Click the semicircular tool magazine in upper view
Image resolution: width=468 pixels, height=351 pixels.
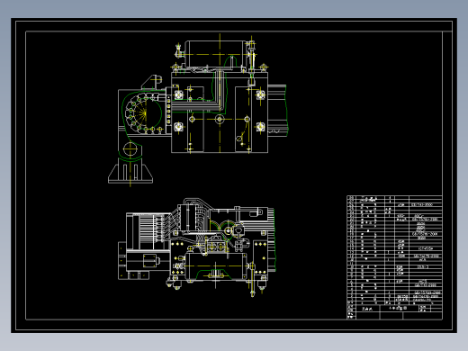[143, 112]
